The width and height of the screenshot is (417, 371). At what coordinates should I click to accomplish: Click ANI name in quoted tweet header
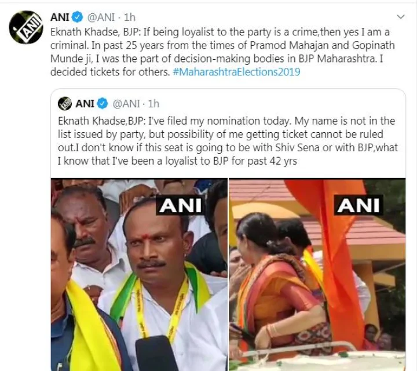point(85,103)
